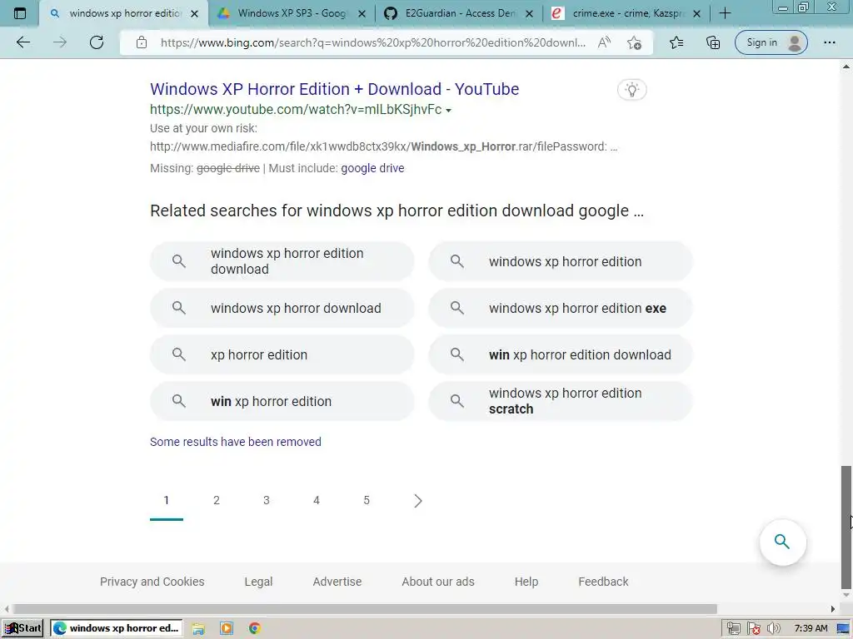Open the Start menu

22,628
